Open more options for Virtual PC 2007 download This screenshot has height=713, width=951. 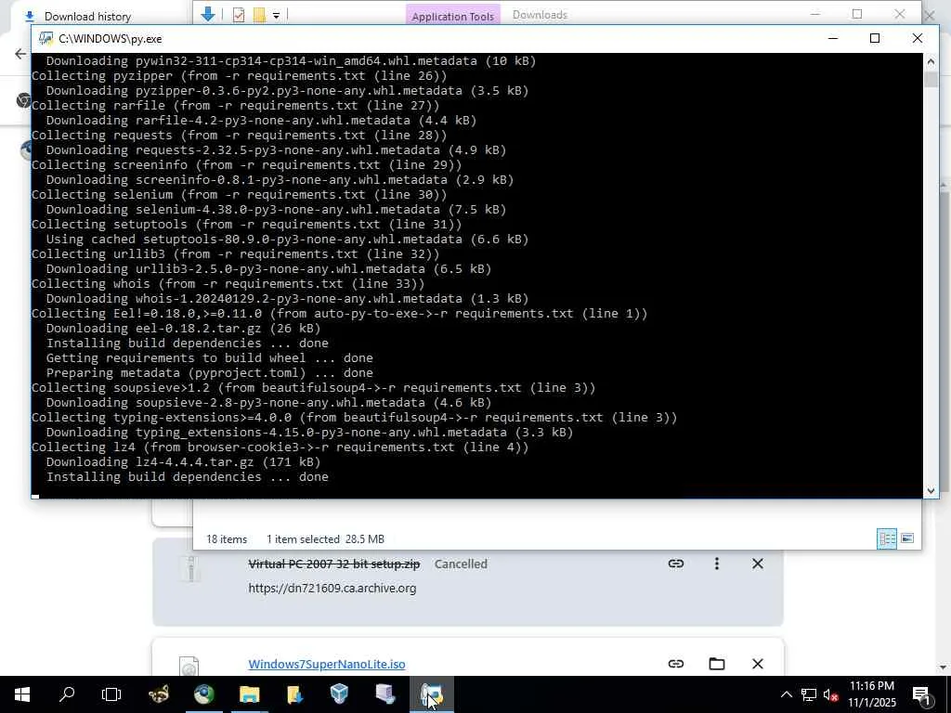(x=716, y=564)
